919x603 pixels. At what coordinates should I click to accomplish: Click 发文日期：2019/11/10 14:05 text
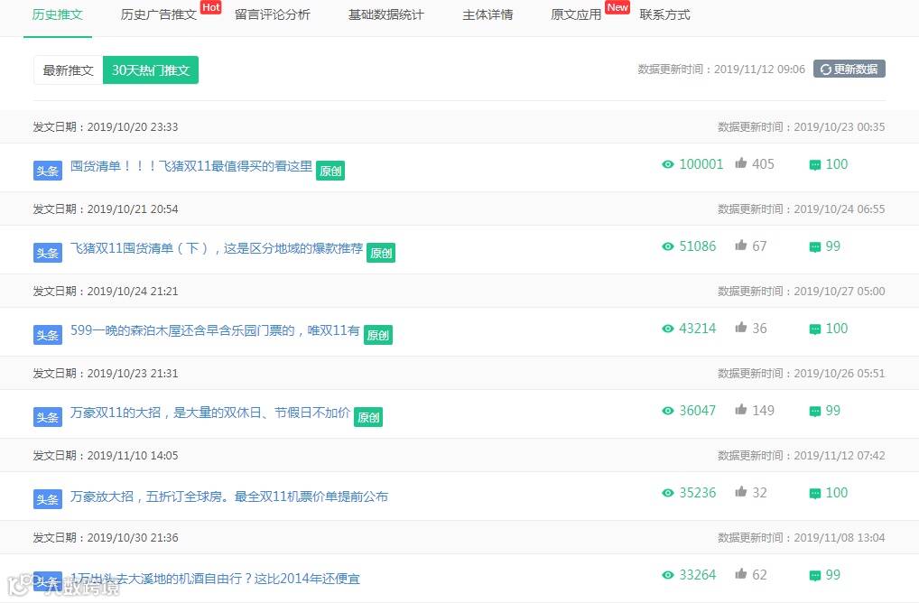[106, 455]
